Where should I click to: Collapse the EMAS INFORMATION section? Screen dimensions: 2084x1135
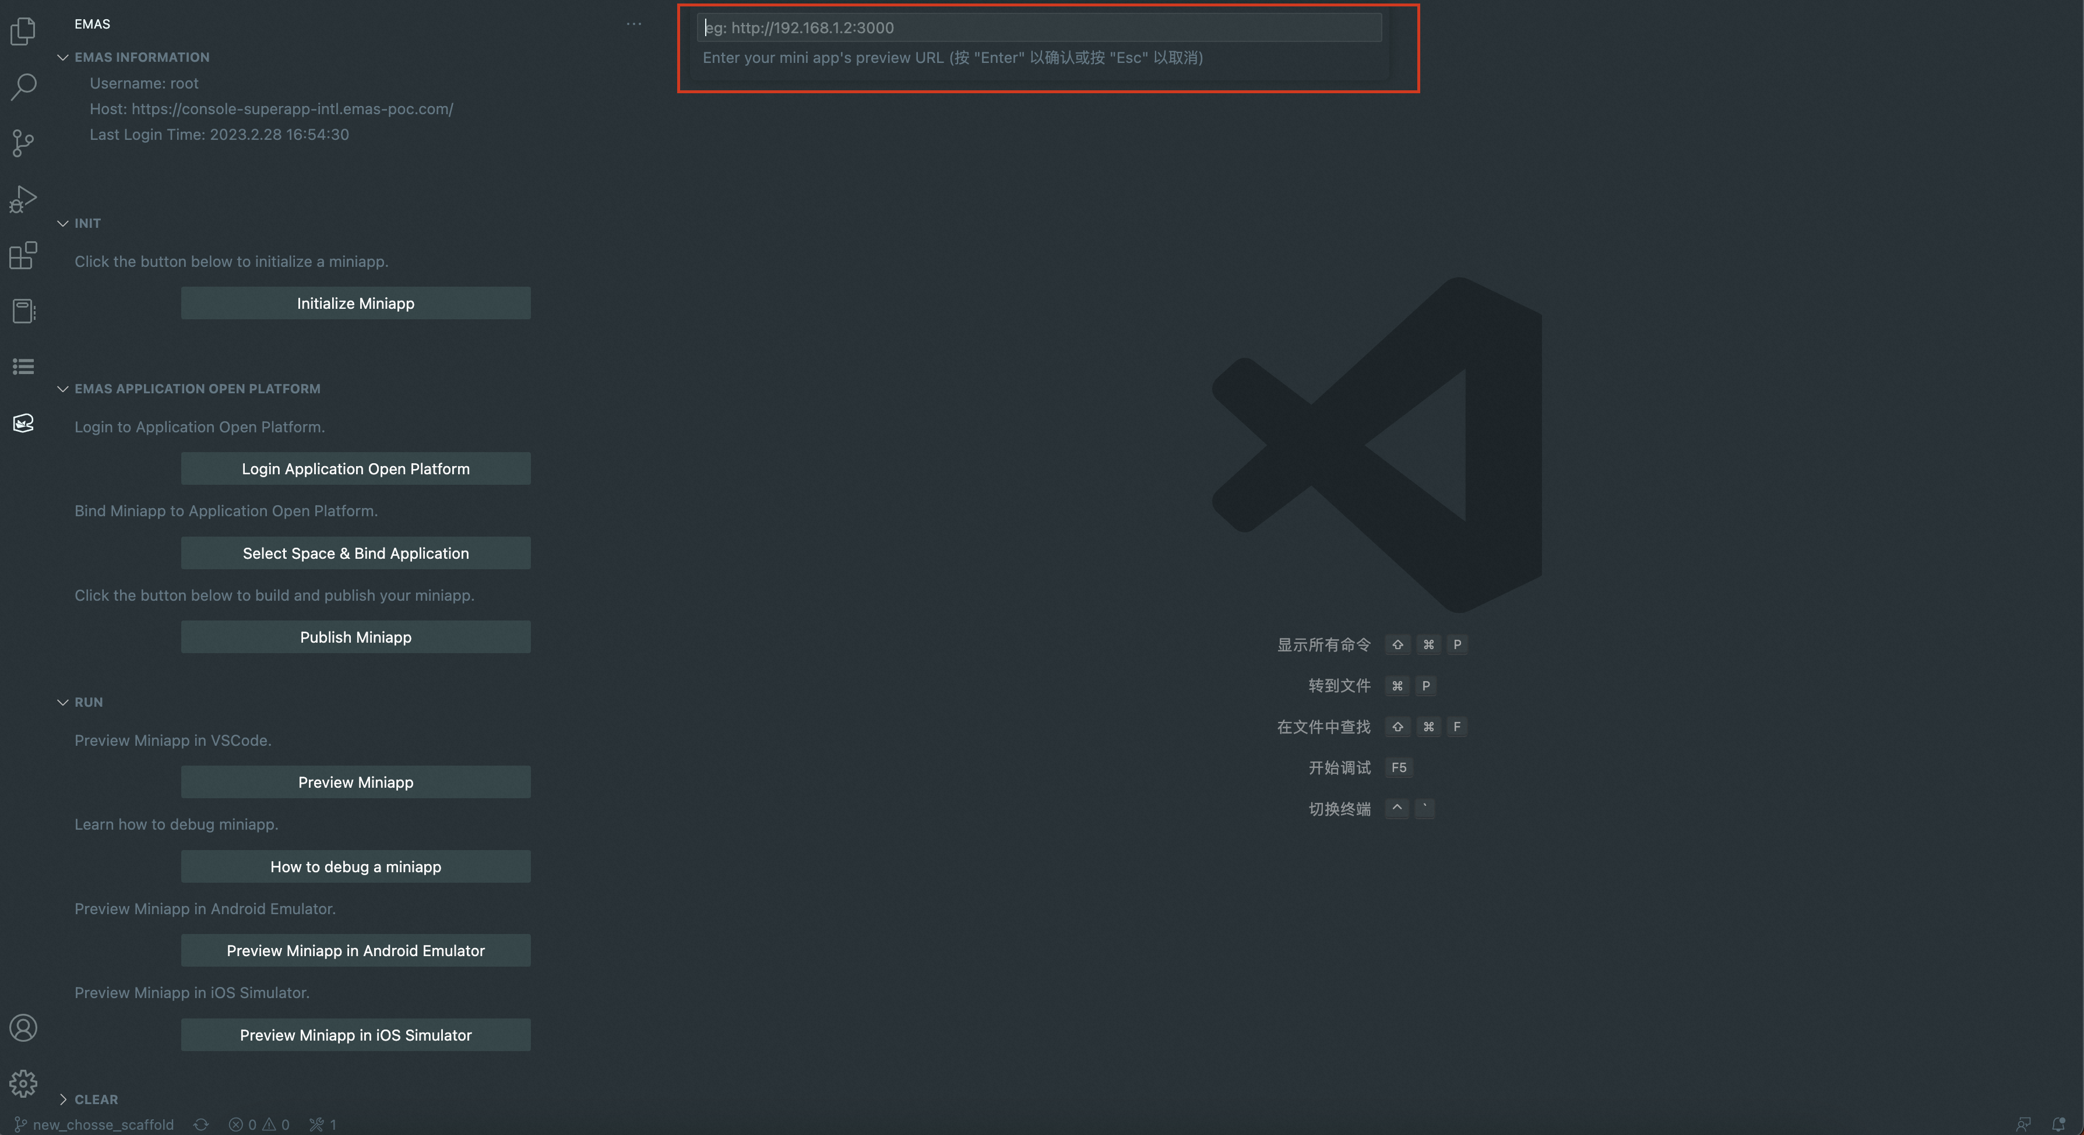coord(62,58)
